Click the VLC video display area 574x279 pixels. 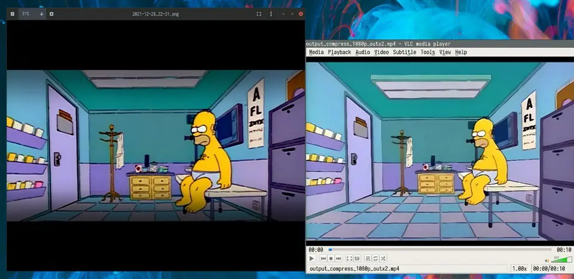pos(439,151)
